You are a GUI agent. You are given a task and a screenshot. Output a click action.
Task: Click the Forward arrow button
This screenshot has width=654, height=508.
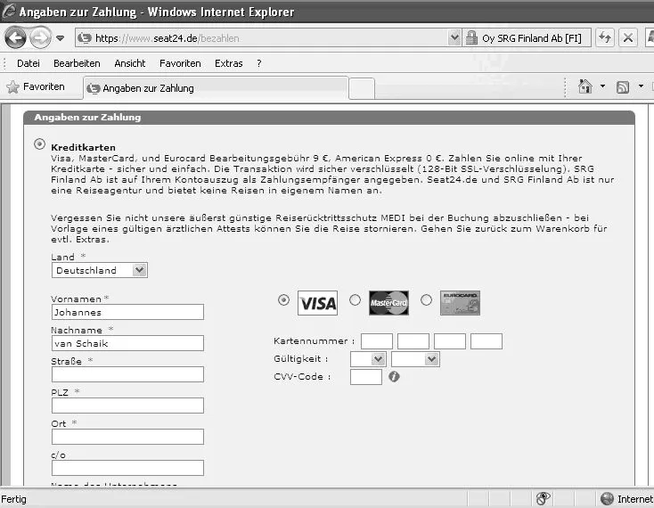pos(40,38)
